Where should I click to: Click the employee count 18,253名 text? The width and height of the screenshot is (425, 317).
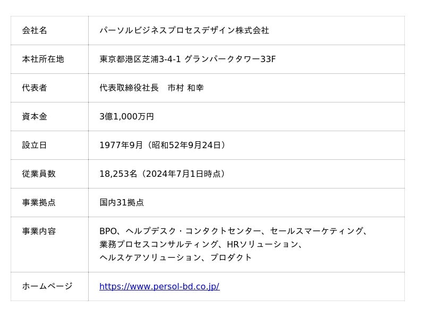(x=118, y=174)
